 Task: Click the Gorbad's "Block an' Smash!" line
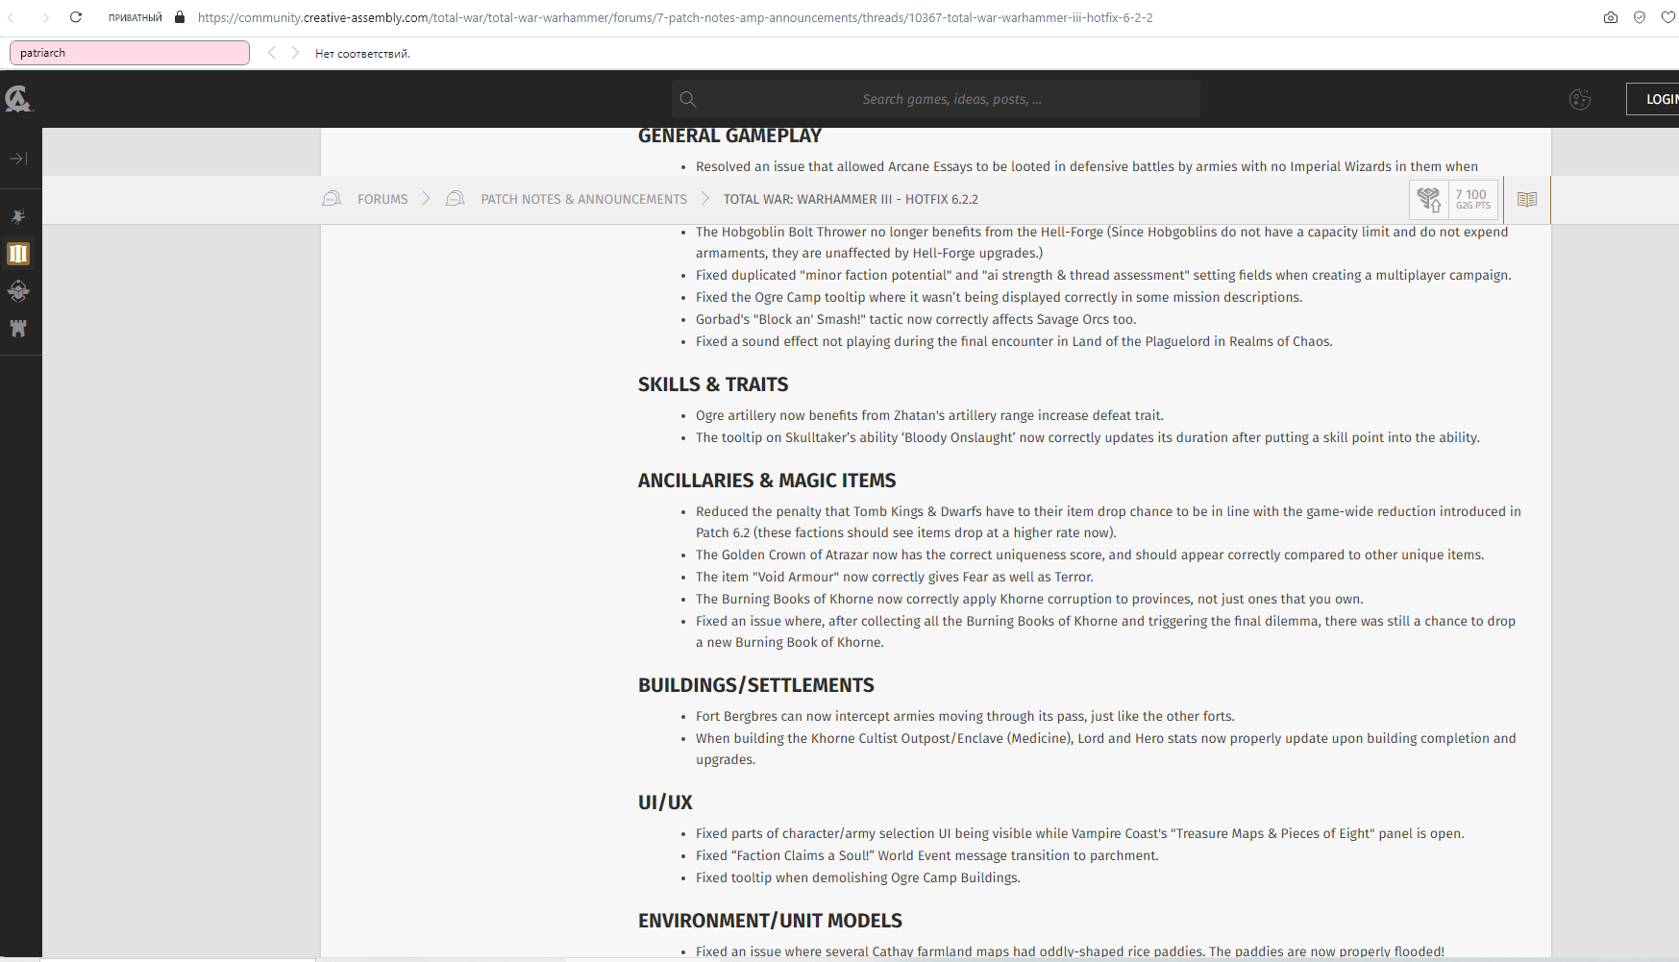pyautogui.click(x=916, y=319)
